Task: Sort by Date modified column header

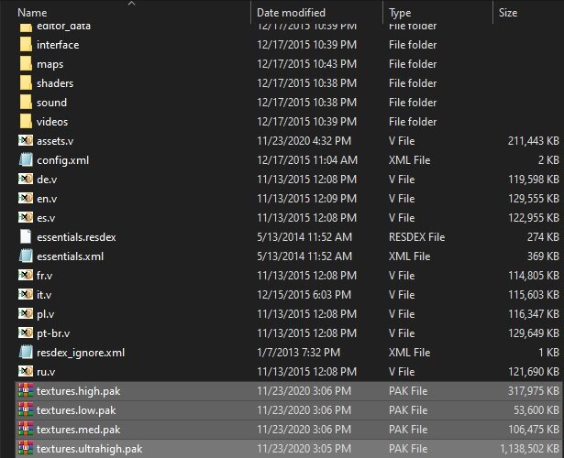Action: pyautogui.click(x=292, y=13)
